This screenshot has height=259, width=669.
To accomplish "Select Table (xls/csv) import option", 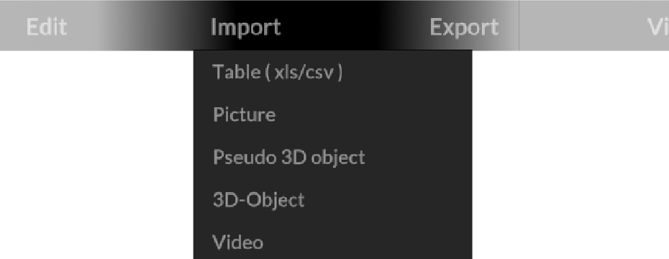I will tap(333, 72).
